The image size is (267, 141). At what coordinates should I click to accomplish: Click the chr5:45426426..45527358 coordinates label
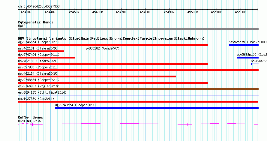pyautogui.click(x=39, y=7)
